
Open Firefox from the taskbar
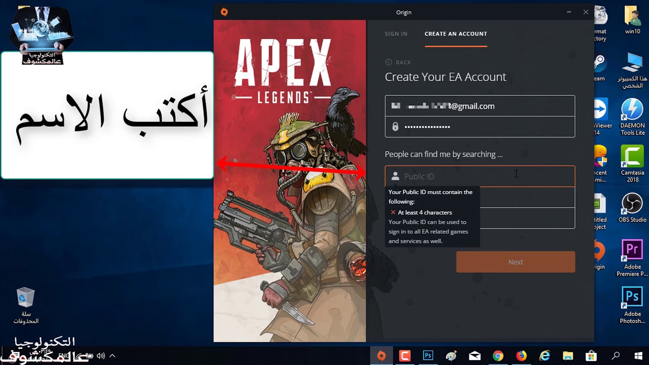click(521, 356)
